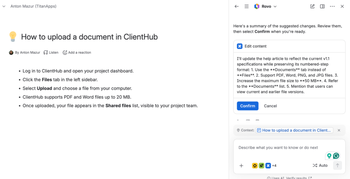Image resolution: width=350 pixels, height=179 pixels.
Task: Toggle the side panel layout icon
Action: tap(322, 6)
